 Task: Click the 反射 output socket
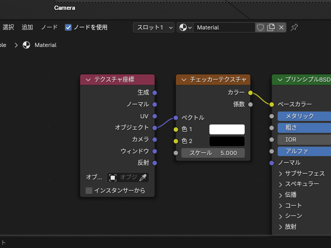point(155,163)
